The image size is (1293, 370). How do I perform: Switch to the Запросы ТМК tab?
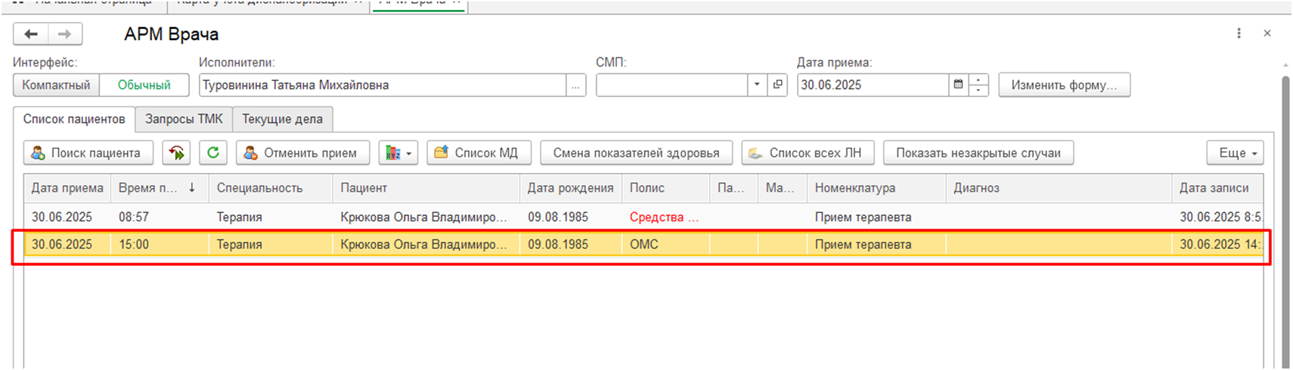tap(184, 119)
